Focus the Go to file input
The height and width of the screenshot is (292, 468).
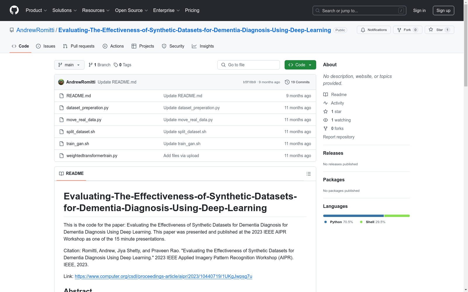tap(249, 65)
